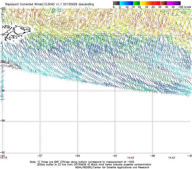Click the '10' legend tick label
192x169 pixels.
[x=127, y=7]
